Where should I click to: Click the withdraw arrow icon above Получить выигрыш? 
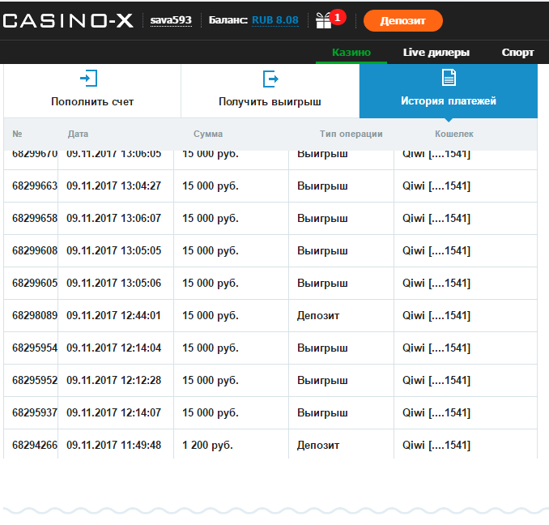(270, 79)
